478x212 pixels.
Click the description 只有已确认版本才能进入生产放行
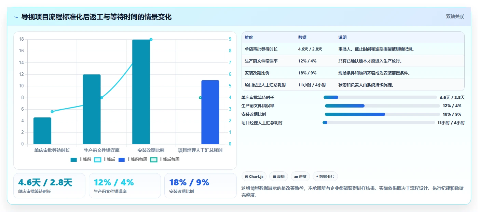click(370, 61)
